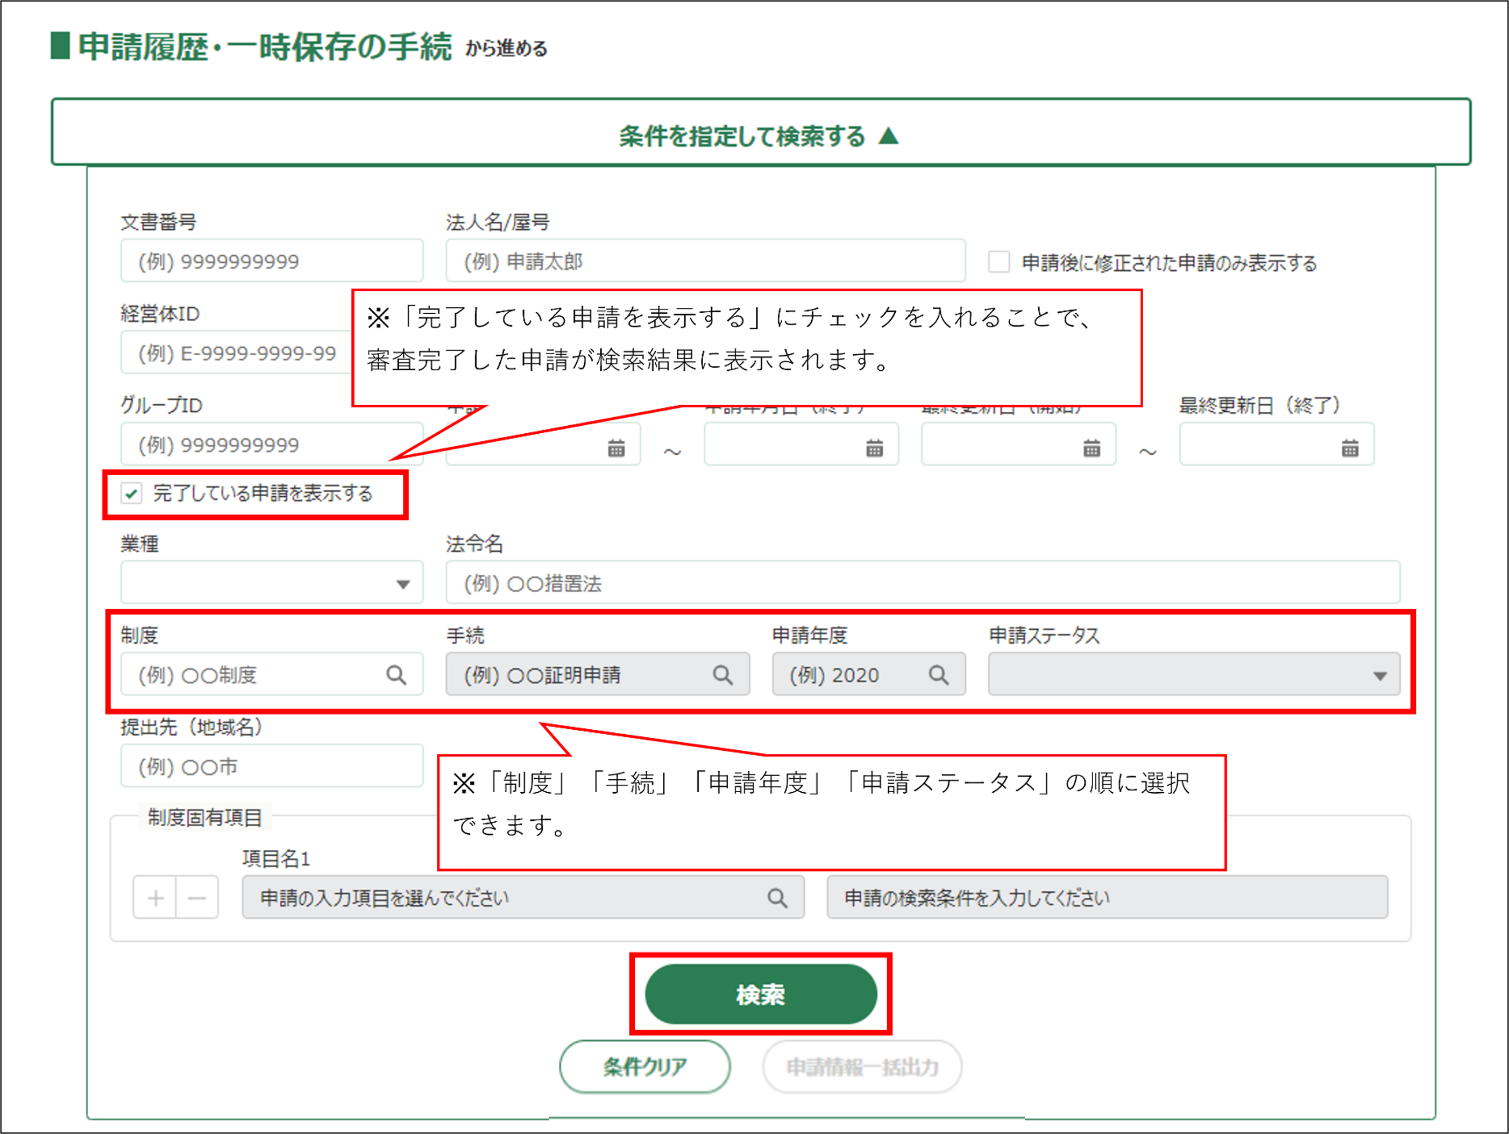Uncheck 完了している申請を表示する checkbox

point(132,492)
